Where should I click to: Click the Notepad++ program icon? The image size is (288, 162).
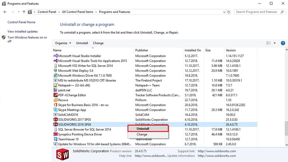[55, 85]
